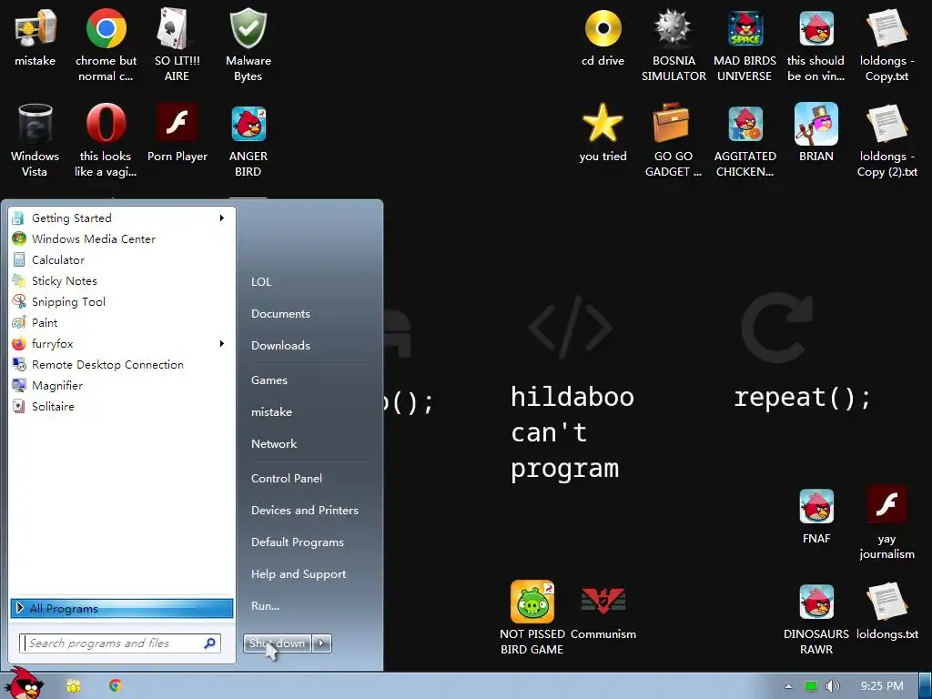This screenshot has height=699, width=932.
Task: Open the 'mistake' computer desktop icon
Action: point(35,28)
